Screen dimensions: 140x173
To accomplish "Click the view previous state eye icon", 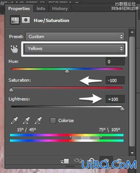I will [78, 160].
